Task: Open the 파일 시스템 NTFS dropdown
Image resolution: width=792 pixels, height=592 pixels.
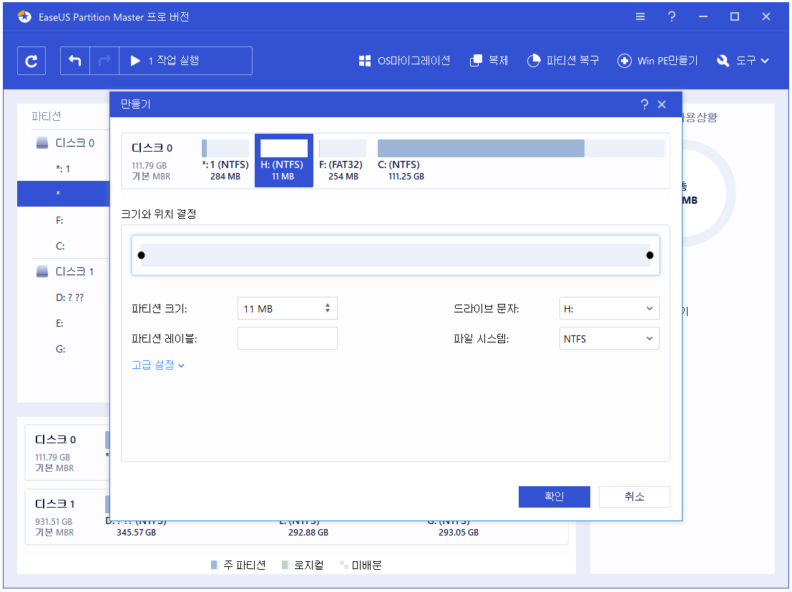Action: pyautogui.click(x=609, y=339)
